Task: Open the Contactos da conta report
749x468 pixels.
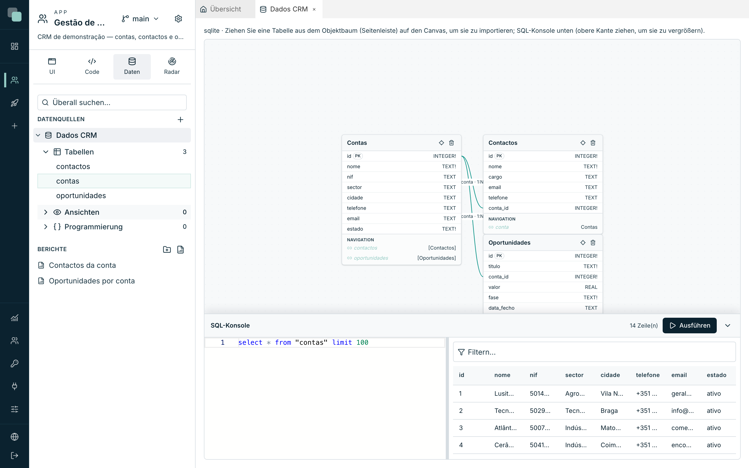Action: coord(82,265)
